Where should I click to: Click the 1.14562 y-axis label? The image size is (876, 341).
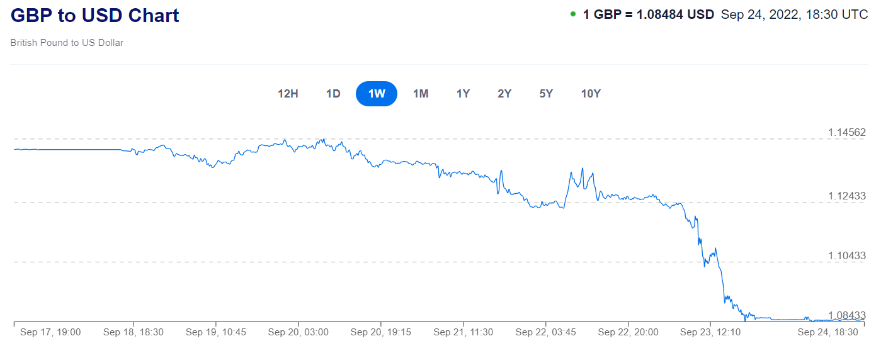[846, 132]
